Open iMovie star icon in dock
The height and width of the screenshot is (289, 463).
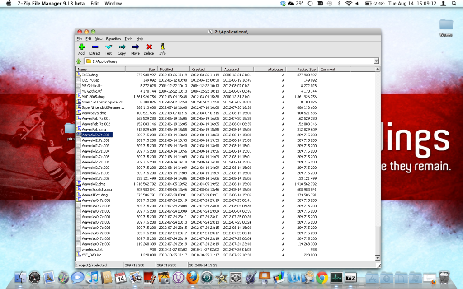click(x=221, y=278)
